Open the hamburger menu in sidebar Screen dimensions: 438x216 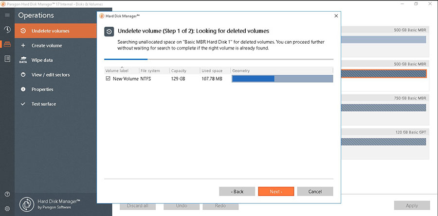pyautogui.click(x=7, y=15)
